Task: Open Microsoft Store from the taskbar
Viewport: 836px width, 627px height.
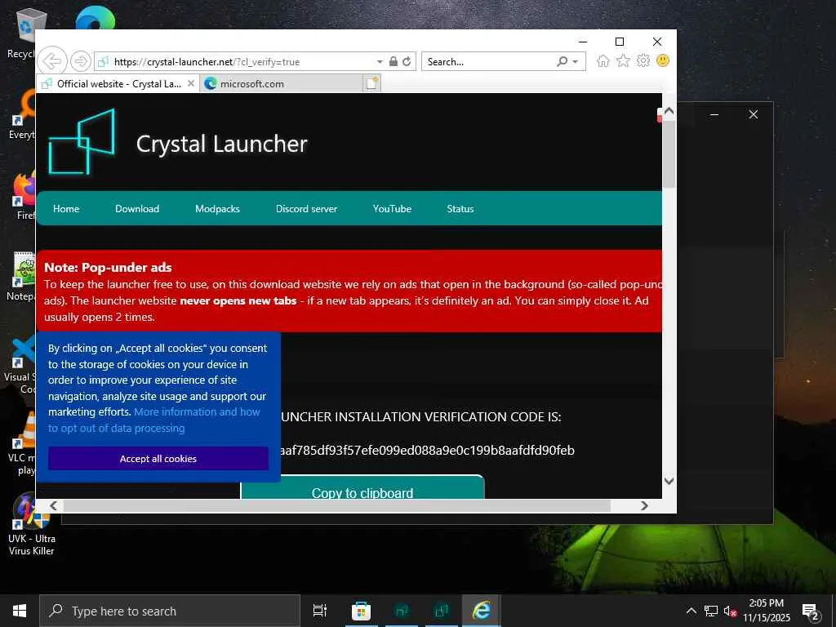Action: 361,611
